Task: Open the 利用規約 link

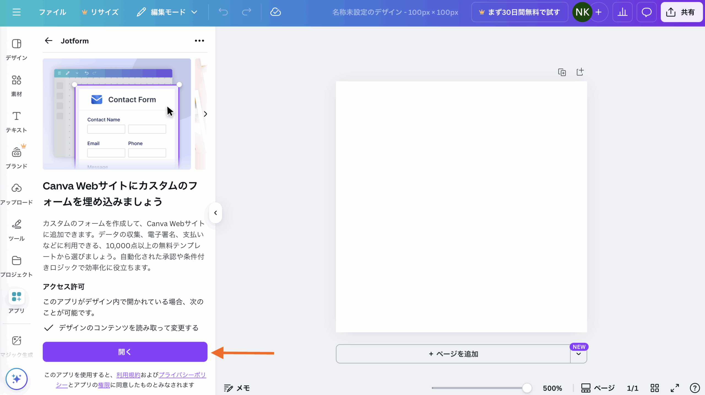Action: pyautogui.click(x=128, y=375)
